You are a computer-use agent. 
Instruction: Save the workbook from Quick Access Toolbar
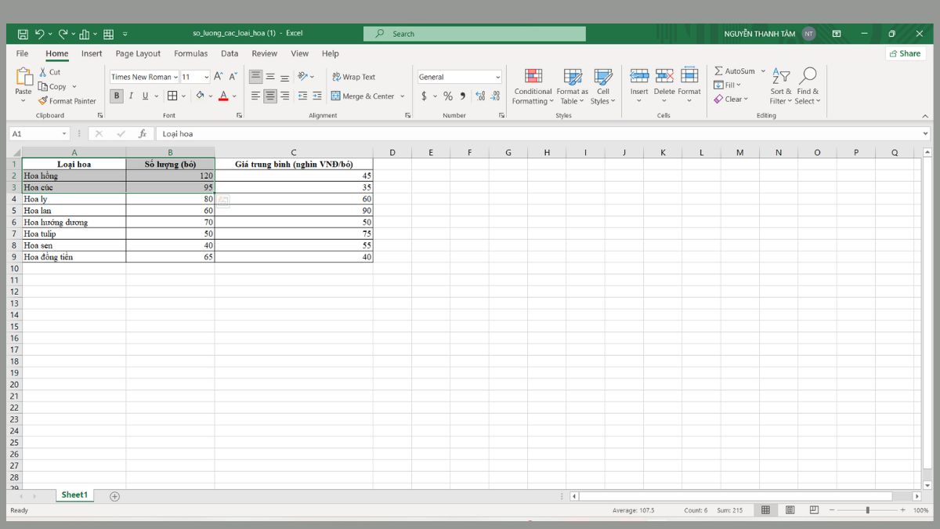point(23,34)
